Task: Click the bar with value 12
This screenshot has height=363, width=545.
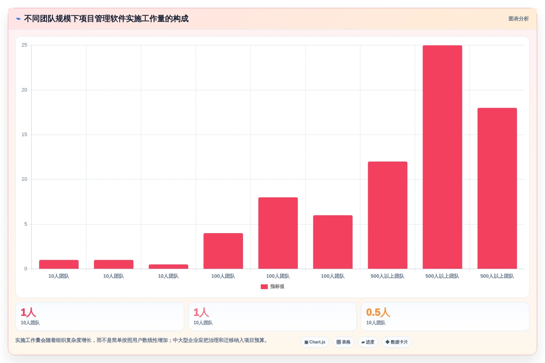Action: [x=387, y=215]
